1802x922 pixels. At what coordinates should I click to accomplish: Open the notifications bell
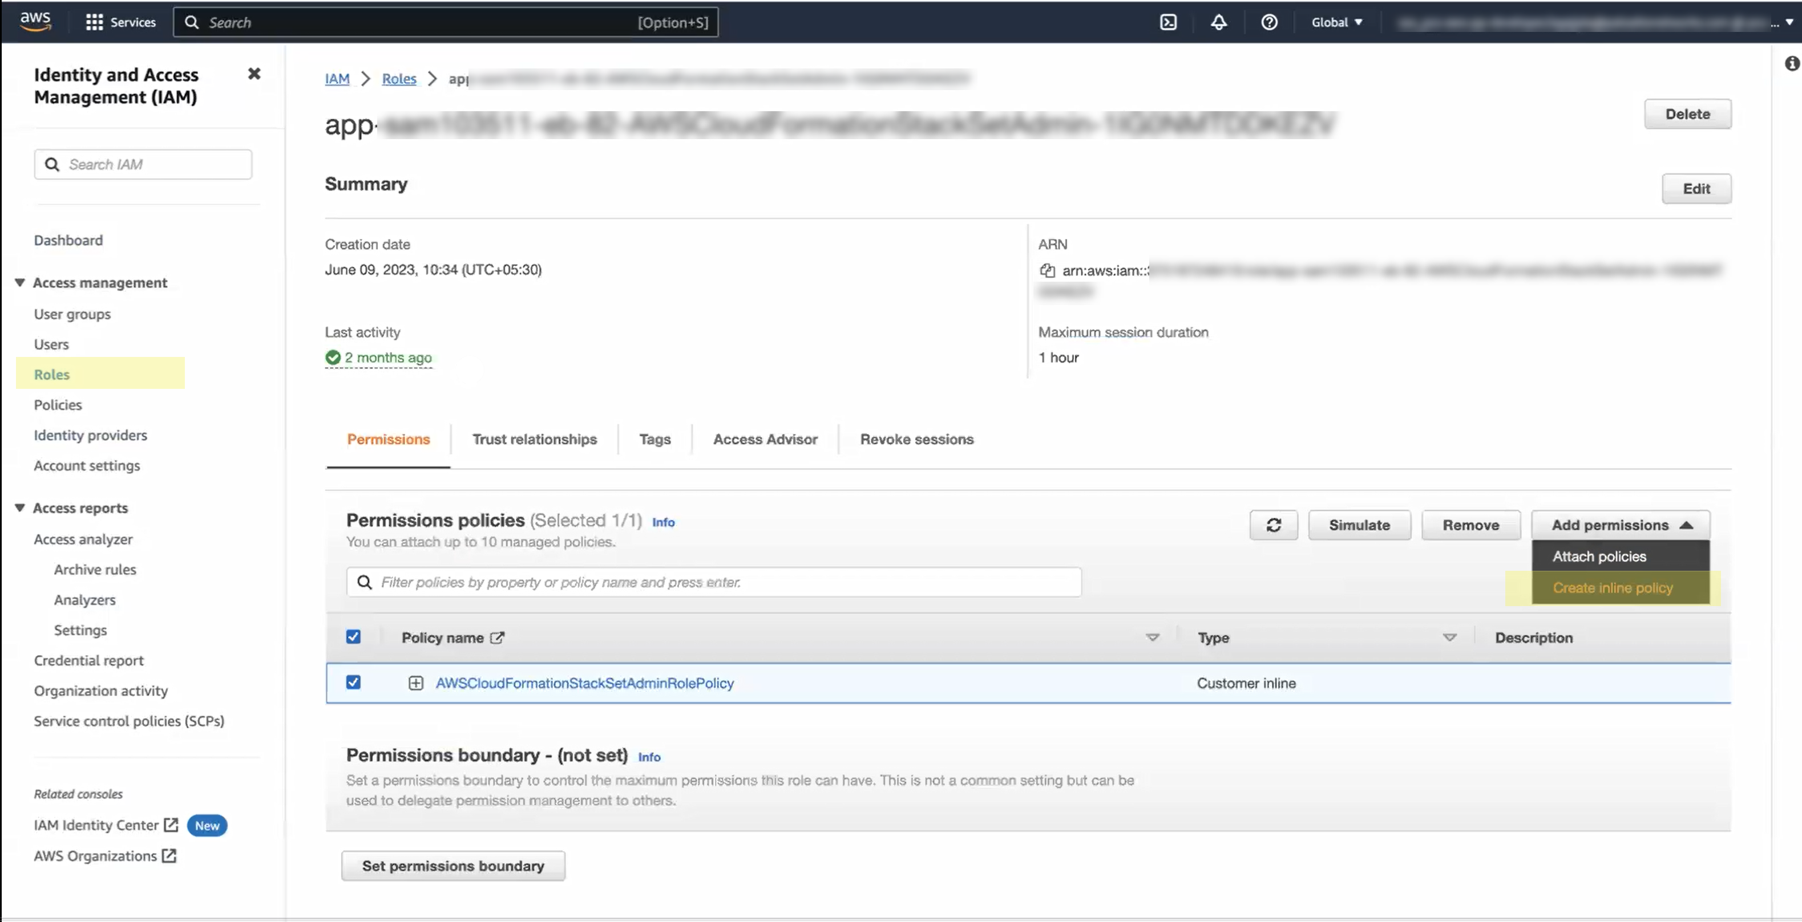[1218, 22]
